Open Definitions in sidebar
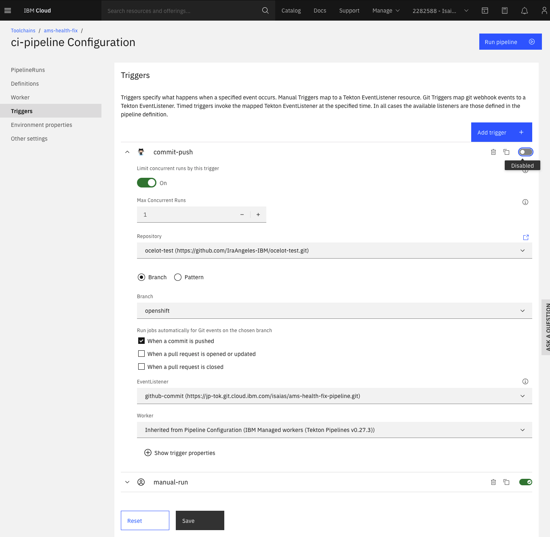 [x=25, y=84]
